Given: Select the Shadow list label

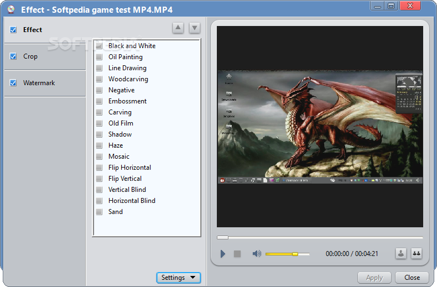Looking at the screenshot, I should [120, 134].
